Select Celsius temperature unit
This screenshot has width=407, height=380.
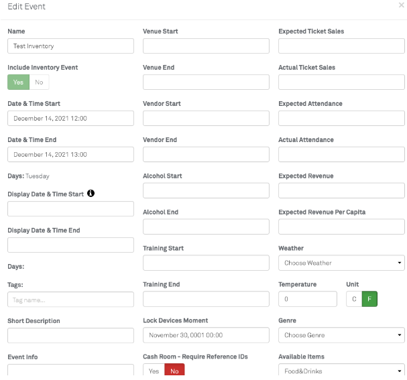pyautogui.click(x=354, y=300)
